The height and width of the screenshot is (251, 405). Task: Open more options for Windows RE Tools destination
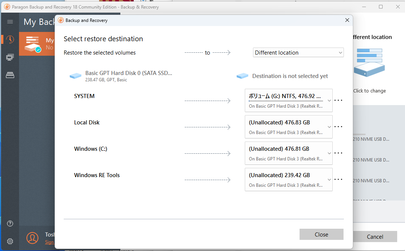[338, 179]
